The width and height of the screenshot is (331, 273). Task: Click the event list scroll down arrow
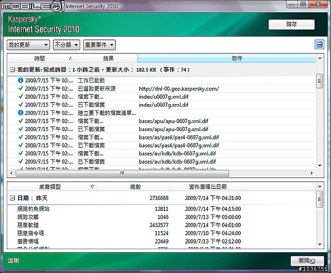[320, 166]
